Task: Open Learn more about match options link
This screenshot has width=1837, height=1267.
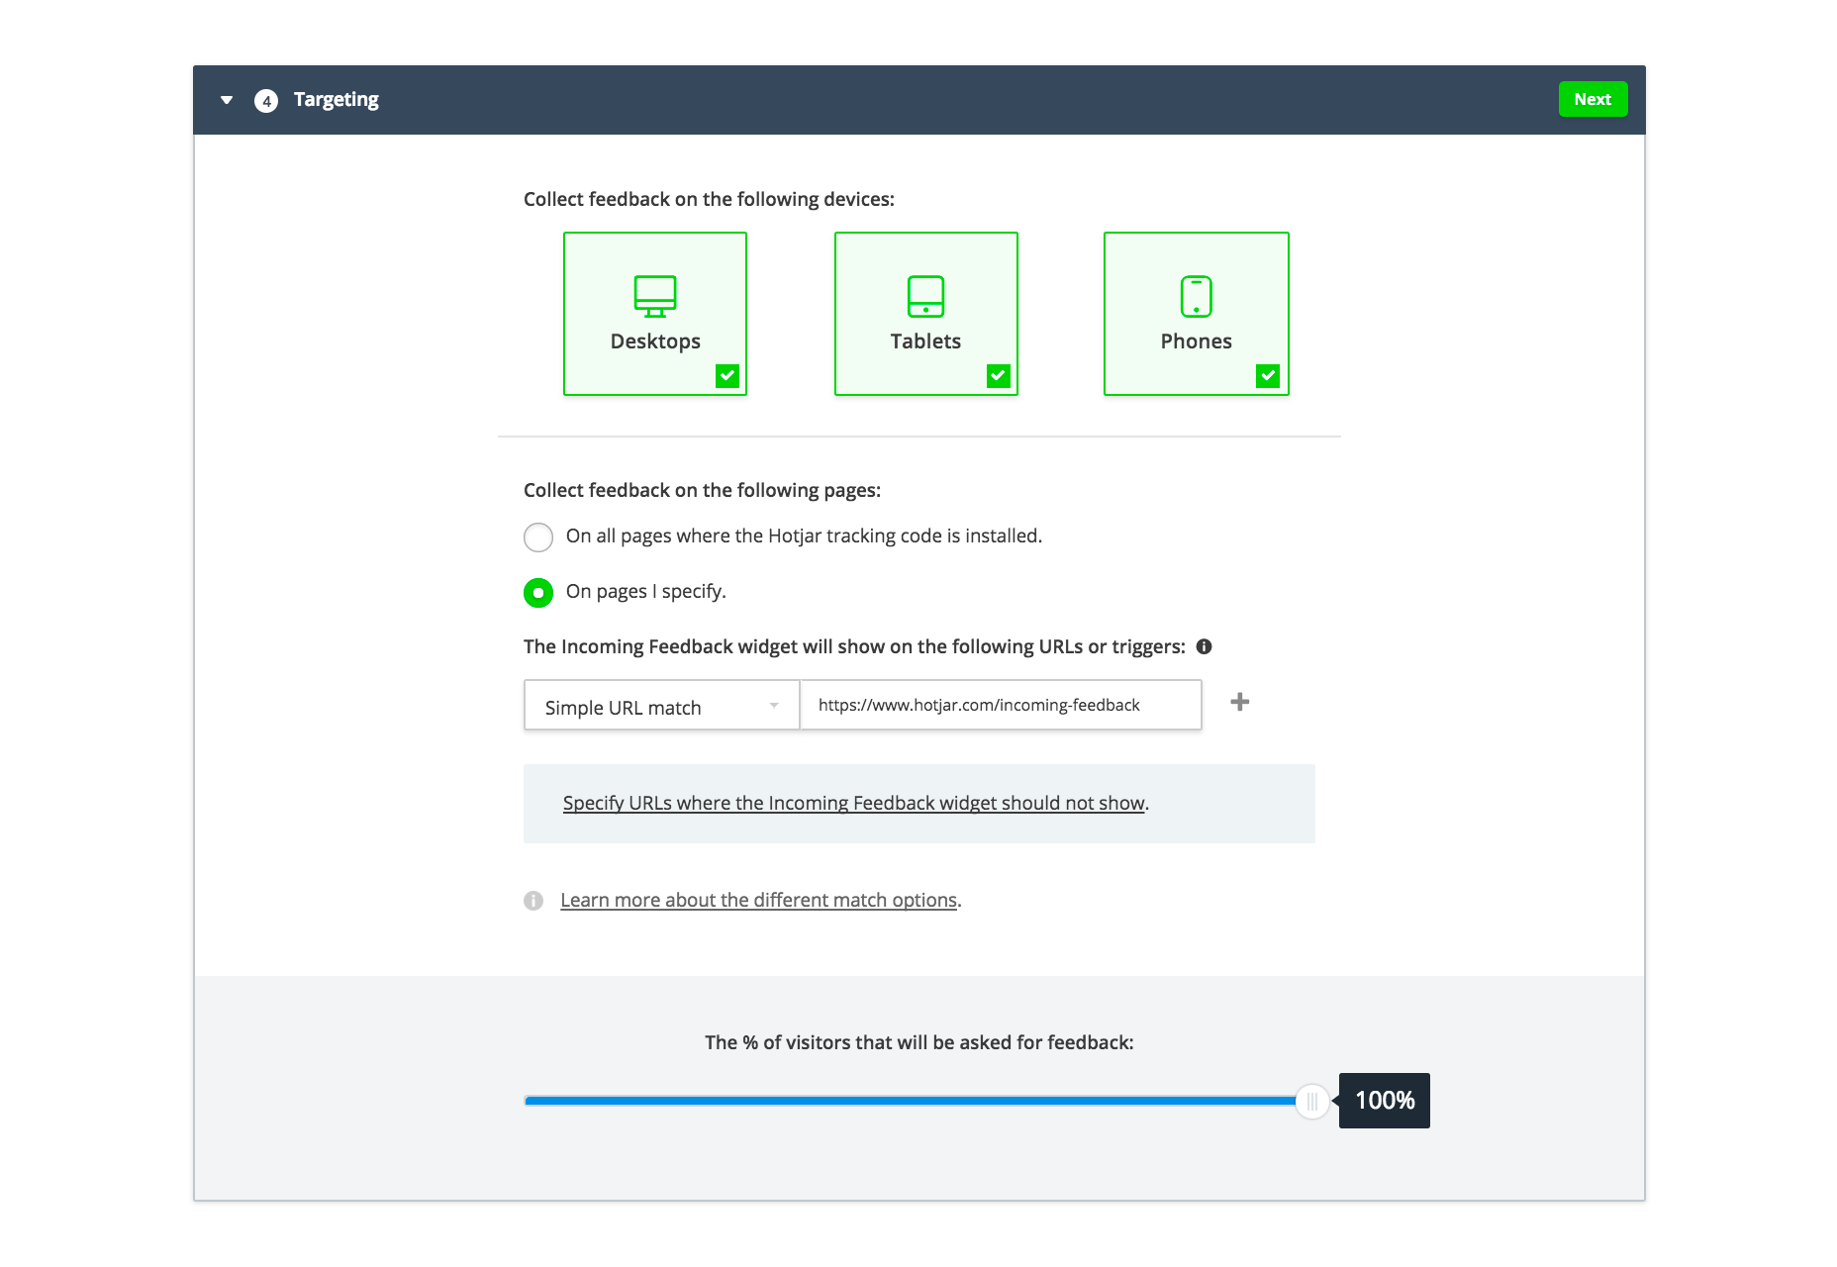Action: [x=758, y=900]
